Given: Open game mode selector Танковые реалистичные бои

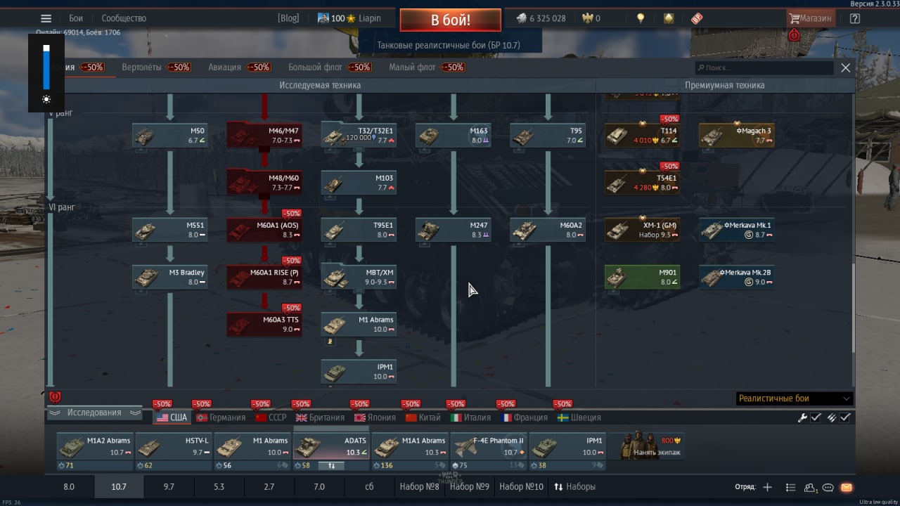Looking at the screenshot, I should pyautogui.click(x=448, y=45).
